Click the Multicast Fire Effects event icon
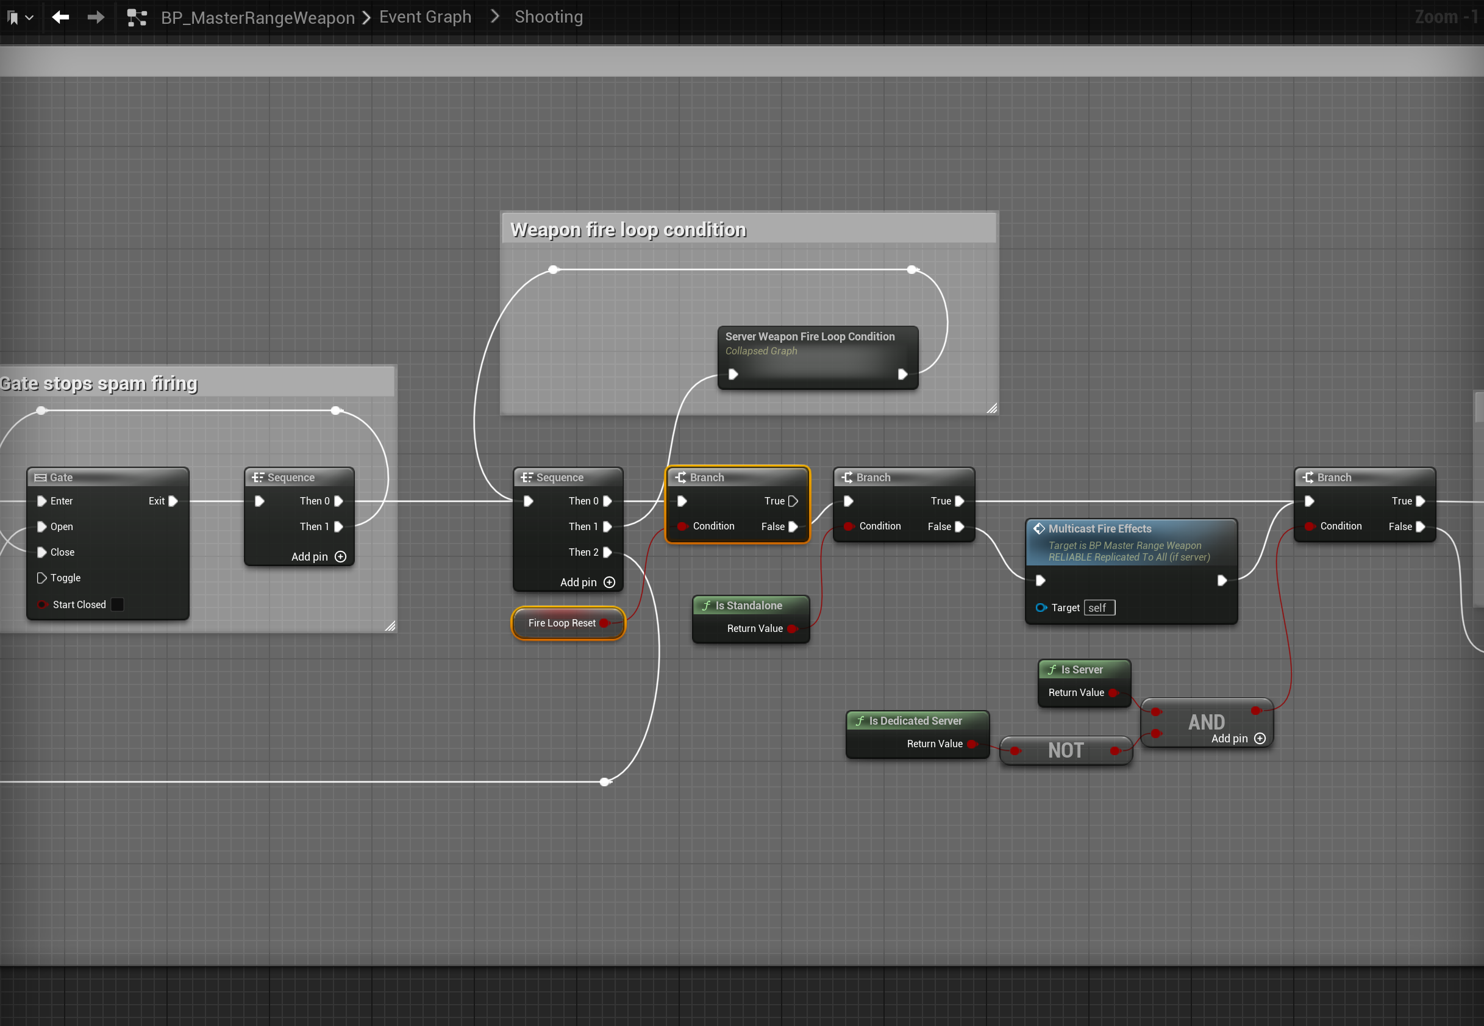Screen dimensions: 1484x1026 click(x=1039, y=528)
